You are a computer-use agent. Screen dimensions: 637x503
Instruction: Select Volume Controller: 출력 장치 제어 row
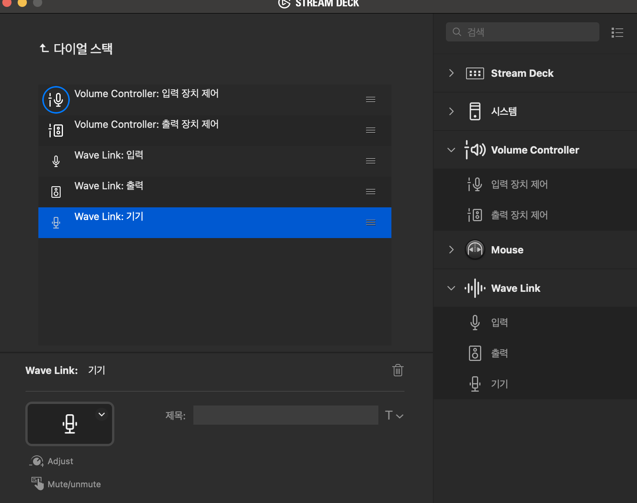tap(215, 131)
